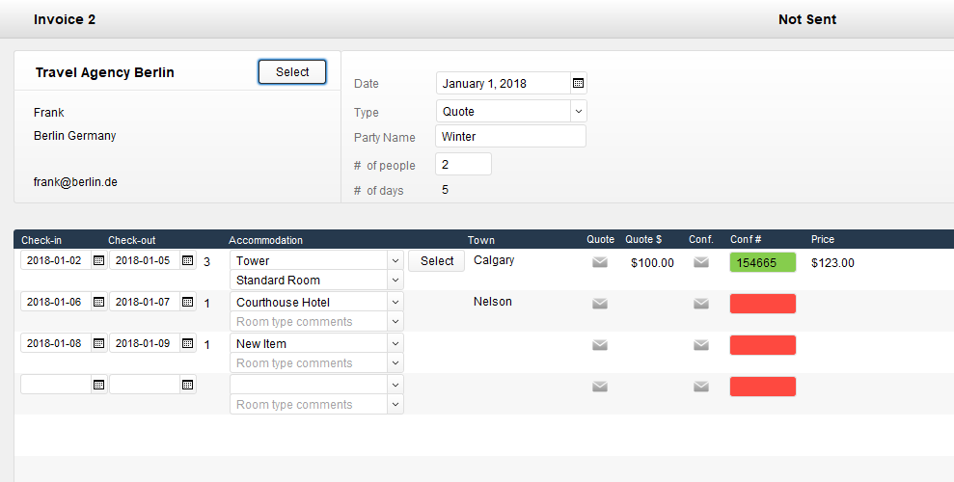Expand the Tower accommodation dropdown
Image resolution: width=954 pixels, height=482 pixels.
click(x=395, y=261)
